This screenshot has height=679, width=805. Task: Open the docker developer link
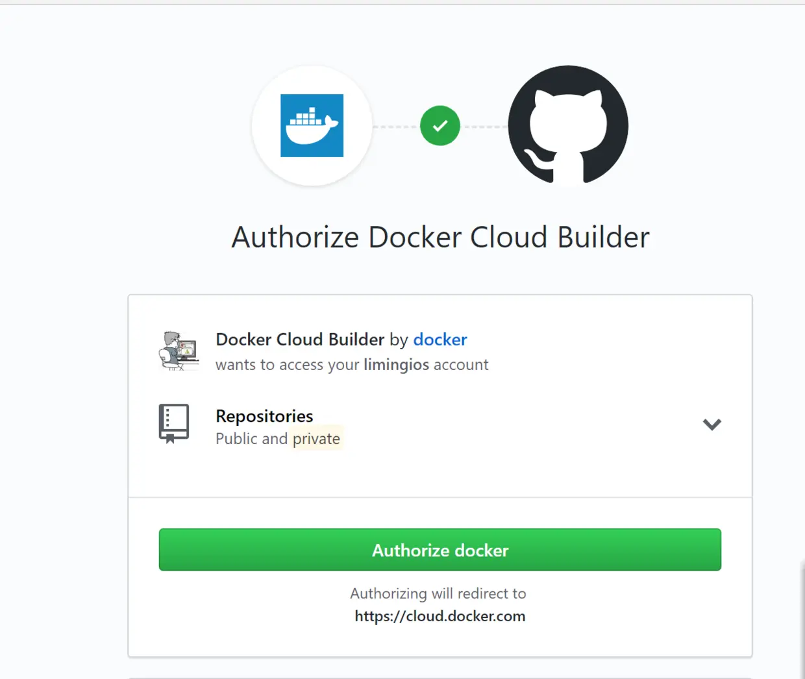pyautogui.click(x=440, y=339)
